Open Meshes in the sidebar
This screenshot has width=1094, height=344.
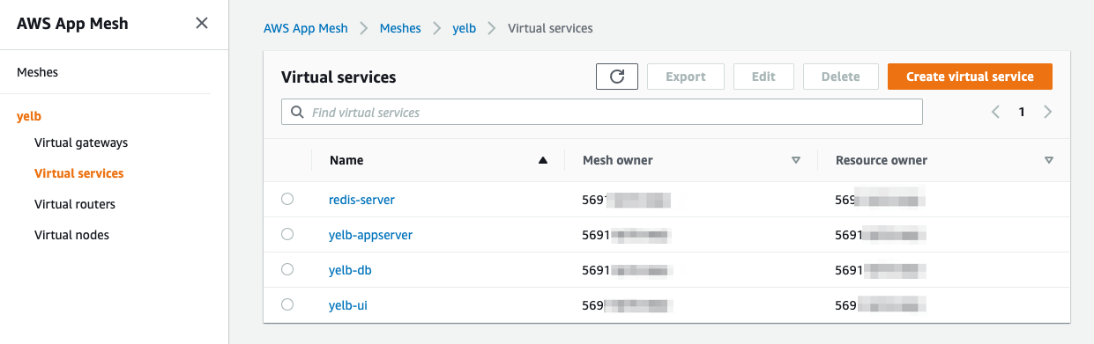38,72
